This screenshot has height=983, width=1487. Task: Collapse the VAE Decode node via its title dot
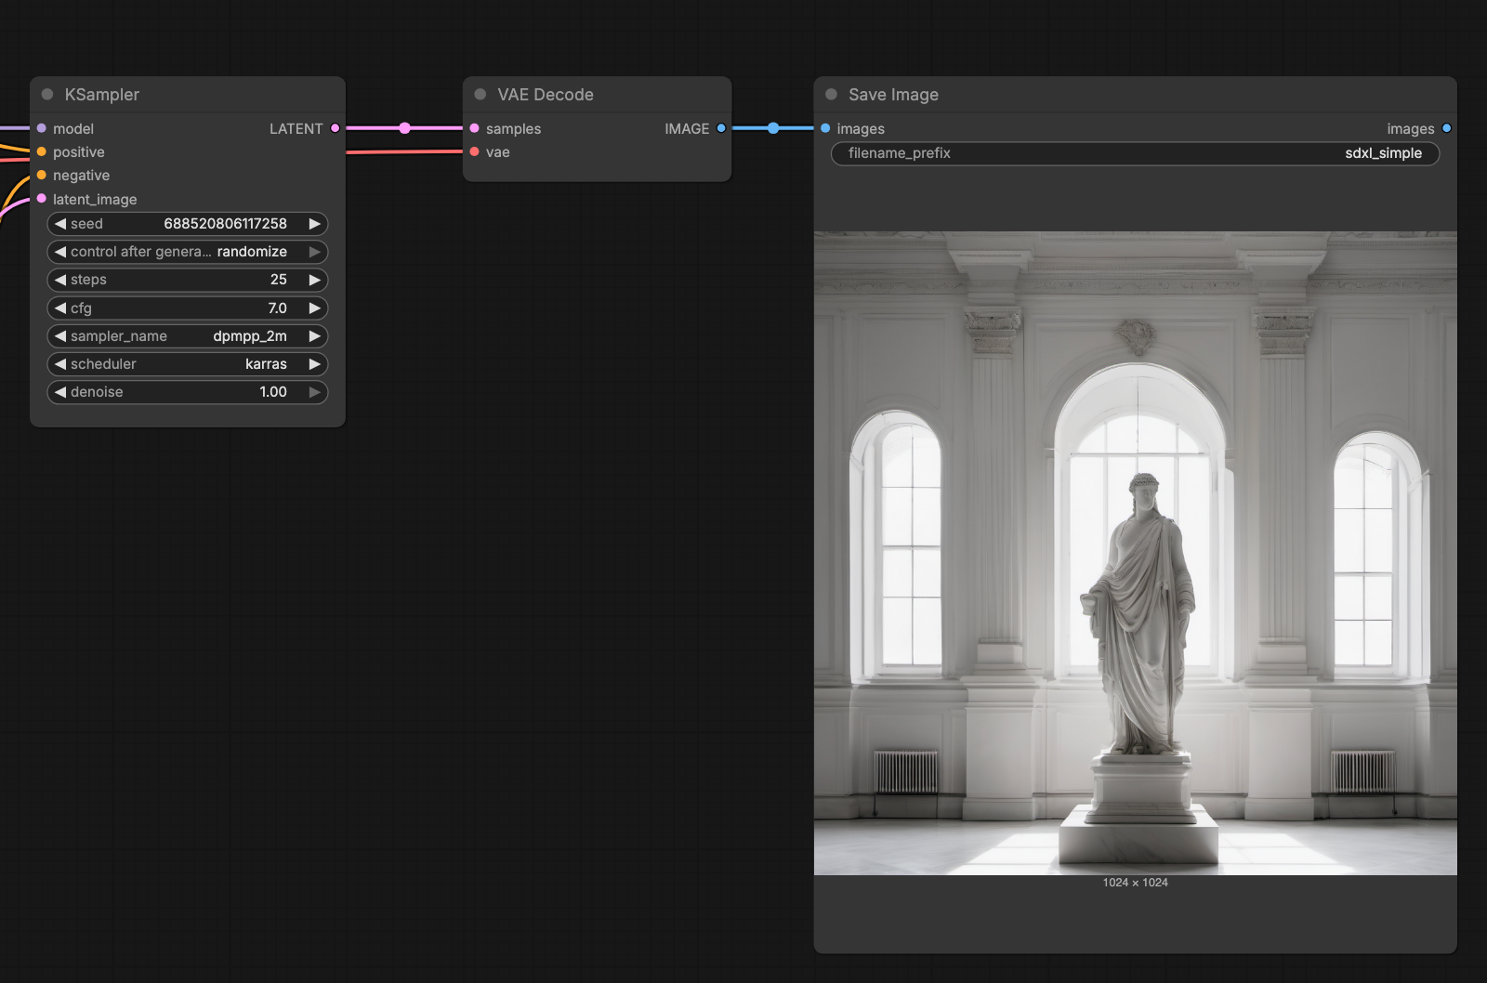[480, 94]
